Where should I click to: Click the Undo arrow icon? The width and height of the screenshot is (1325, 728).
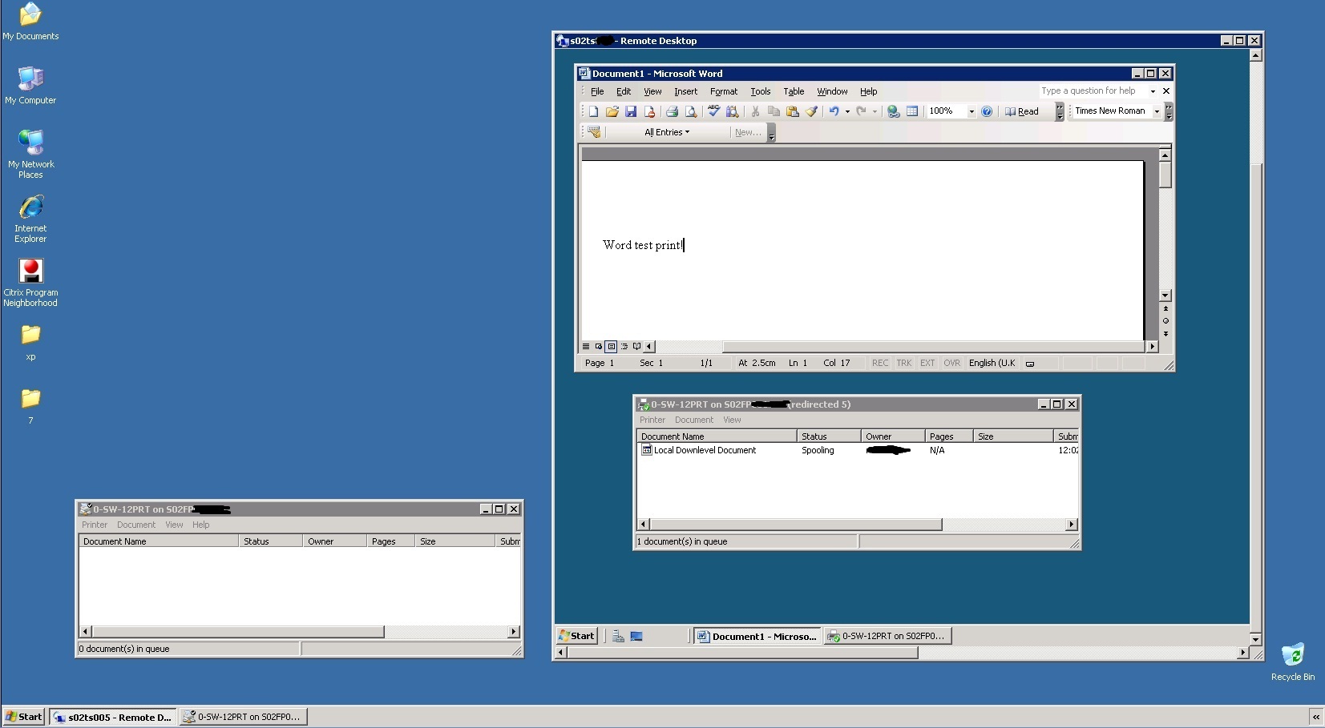(x=834, y=111)
